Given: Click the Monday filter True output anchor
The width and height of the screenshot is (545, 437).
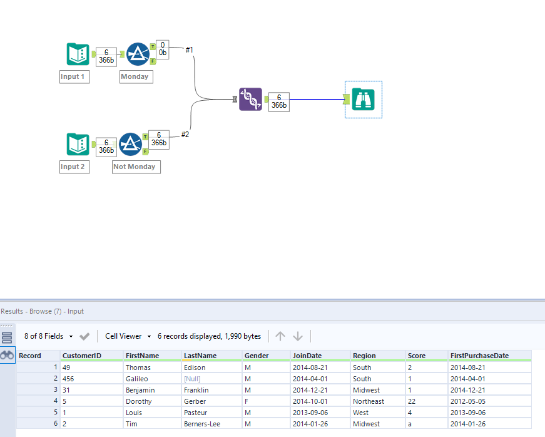Looking at the screenshot, I should pos(153,46).
